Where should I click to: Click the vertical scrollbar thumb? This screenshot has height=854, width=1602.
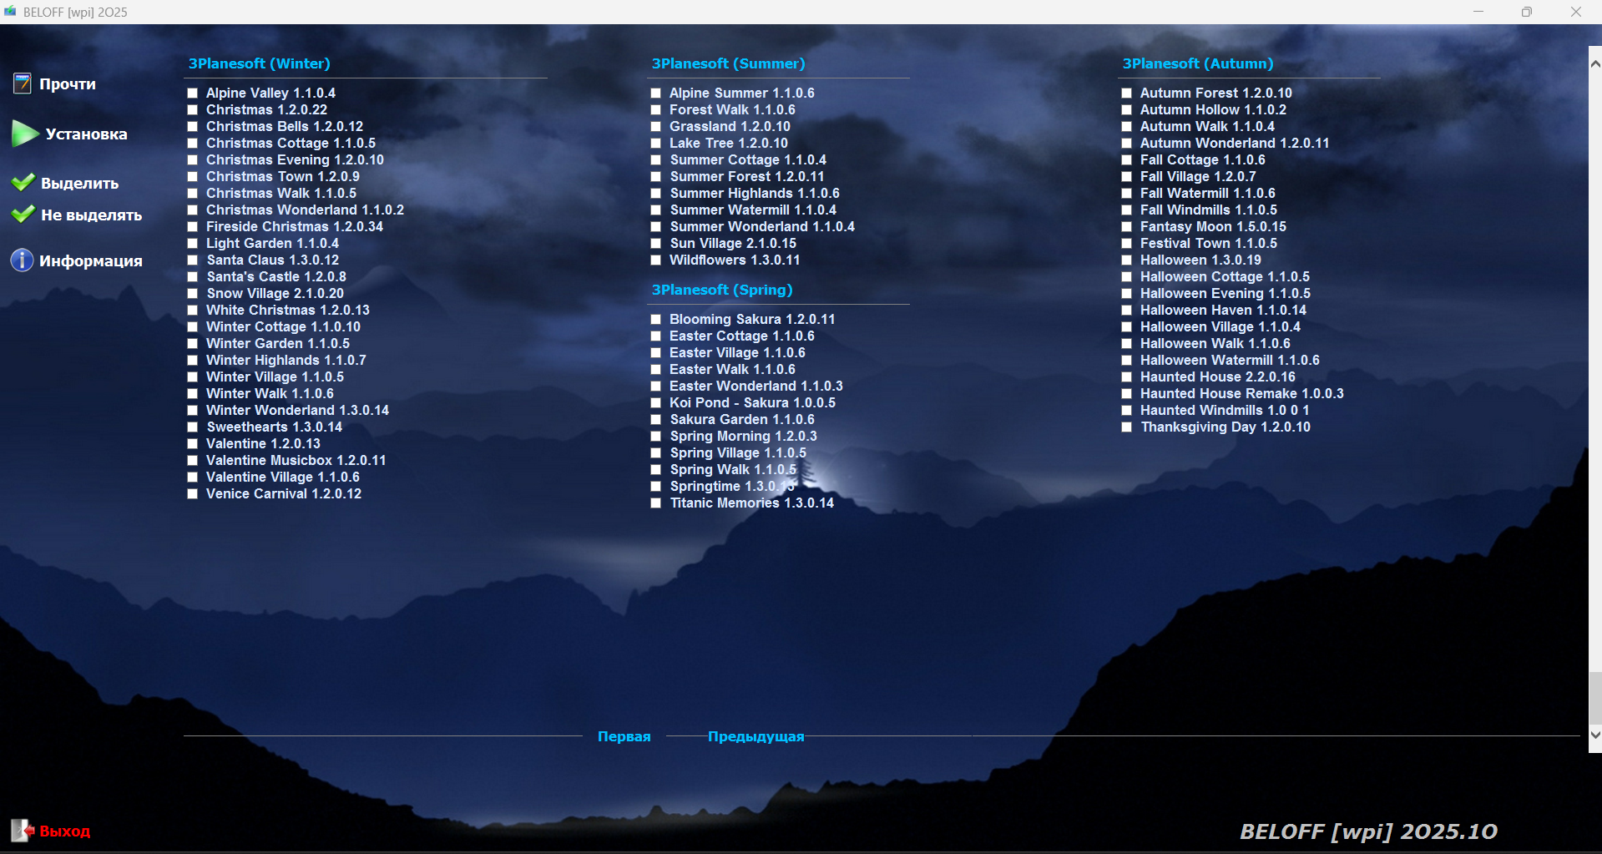[x=1594, y=697]
